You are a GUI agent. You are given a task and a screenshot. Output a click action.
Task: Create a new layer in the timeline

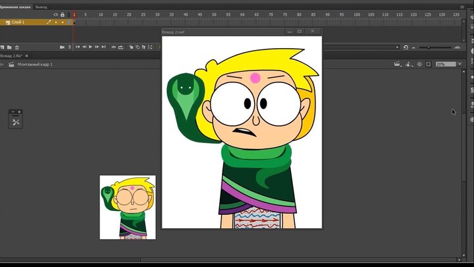coord(3,47)
